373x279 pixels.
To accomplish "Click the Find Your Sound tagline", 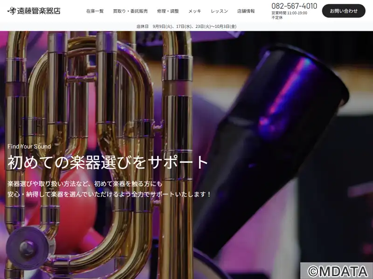I will [29, 146].
